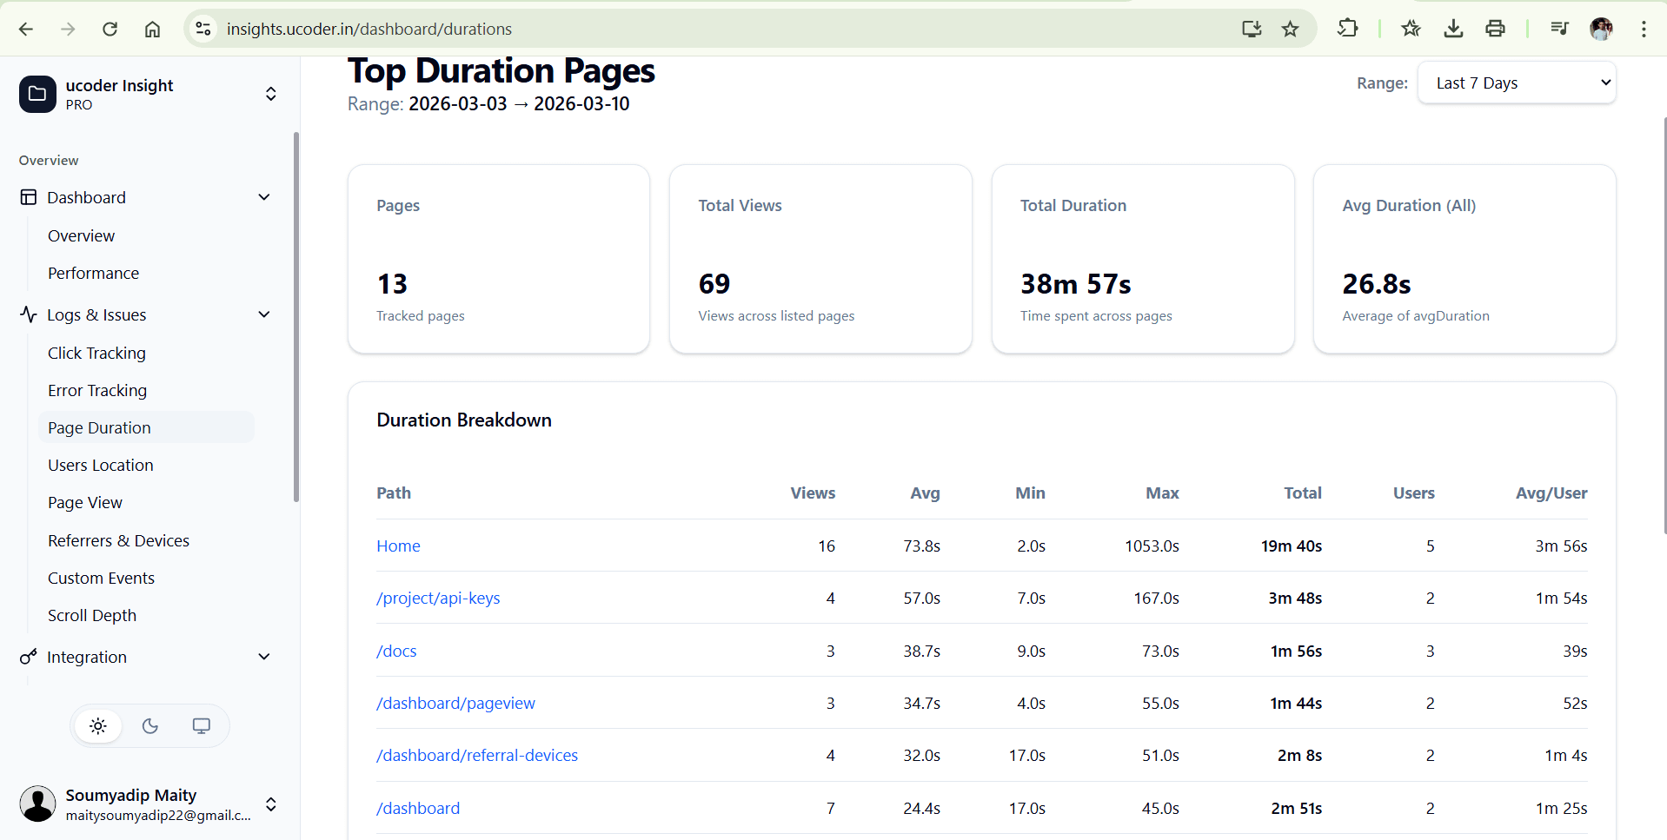Open ucoder Insight project switcher chevrons
Image resolution: width=1667 pixels, height=840 pixels.
[271, 94]
